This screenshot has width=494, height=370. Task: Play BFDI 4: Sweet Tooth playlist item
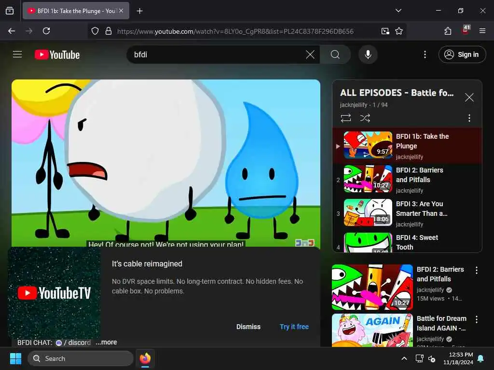[407, 242]
